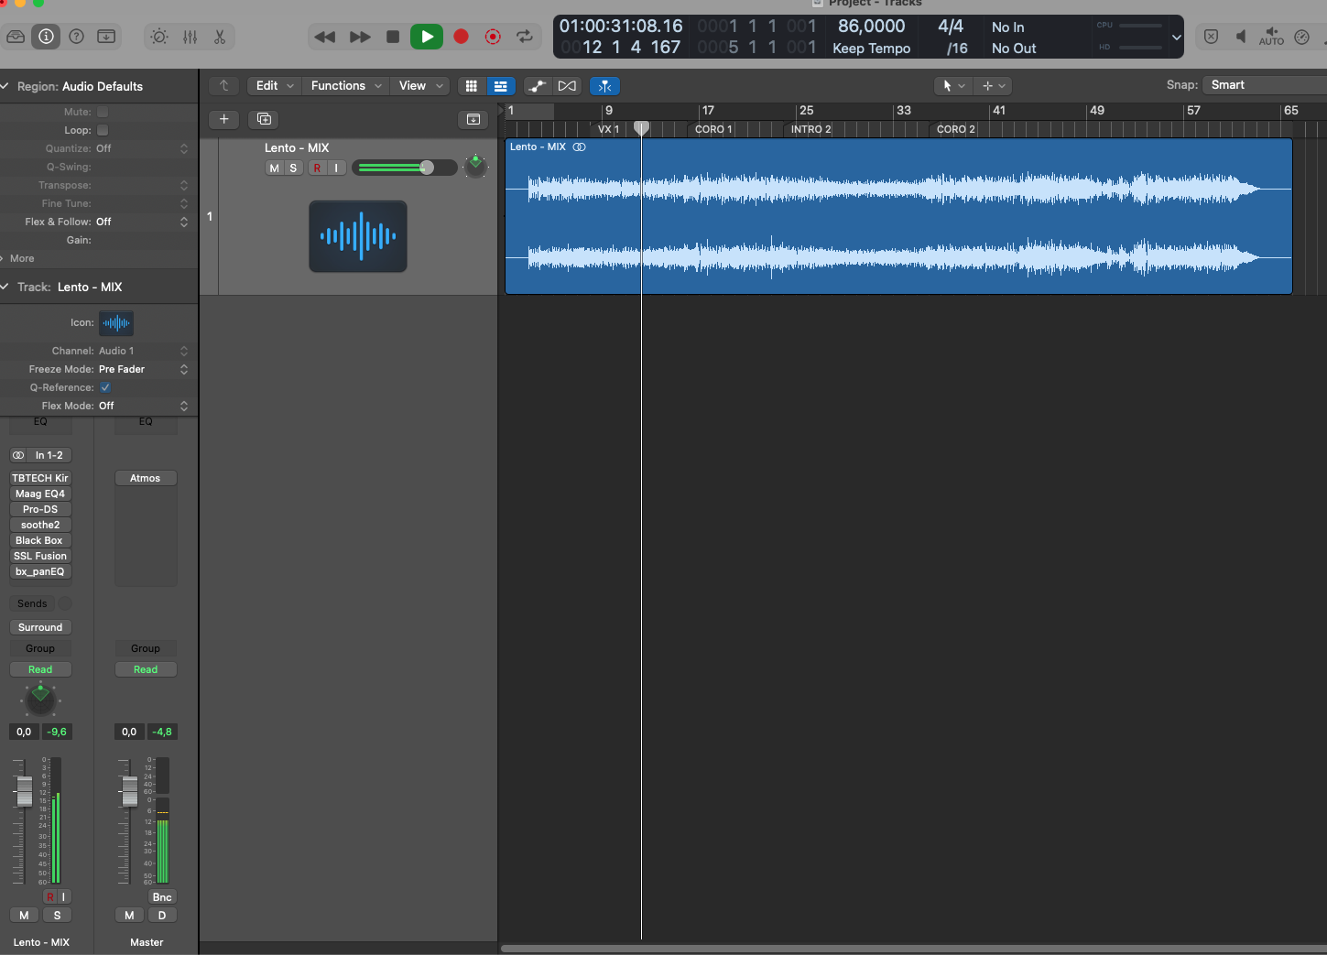Open the Channel Audio 1 dropdown

(142, 351)
